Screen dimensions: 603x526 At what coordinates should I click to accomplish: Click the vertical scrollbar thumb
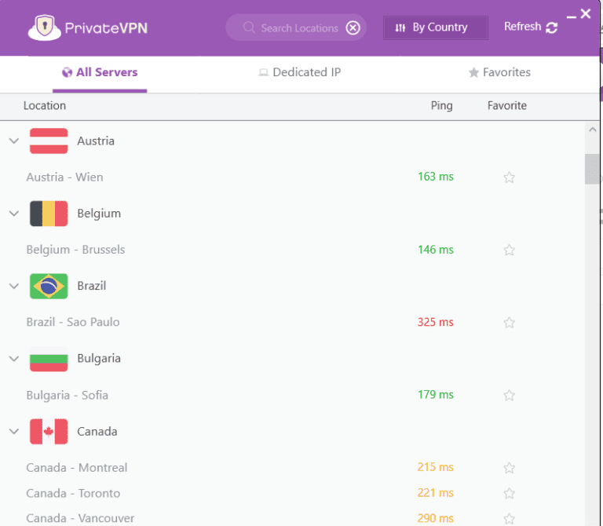tap(592, 168)
